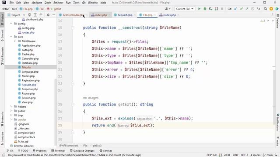Open the main Git branch widget
Screen dimensions: 280x157
(x=268, y=155)
